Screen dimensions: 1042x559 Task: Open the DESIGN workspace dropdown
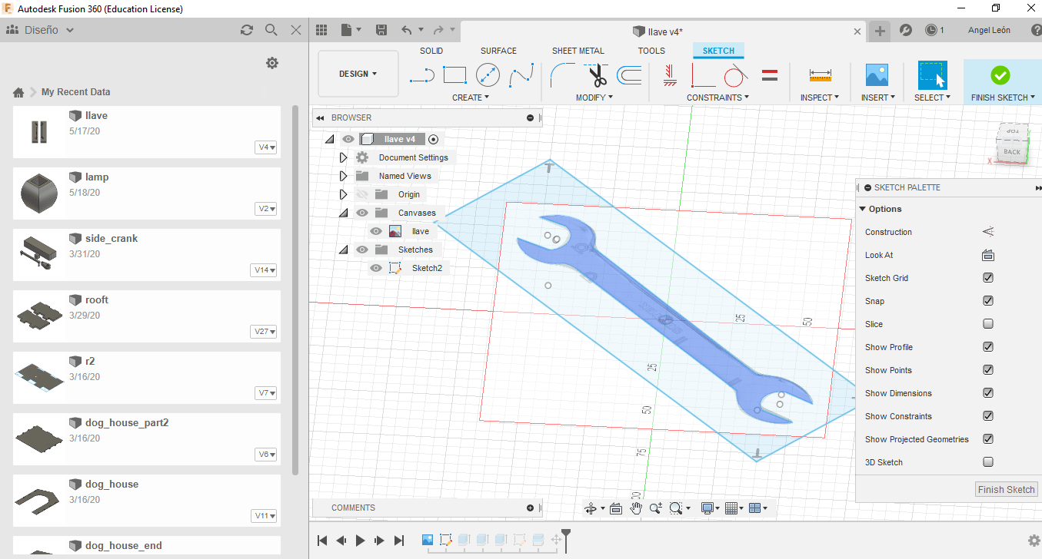pyautogui.click(x=358, y=74)
